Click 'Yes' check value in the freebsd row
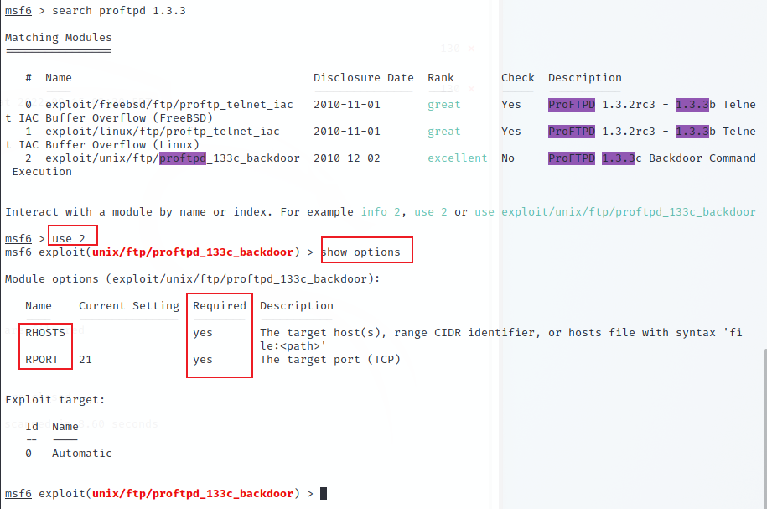This screenshot has width=767, height=509. click(x=510, y=105)
